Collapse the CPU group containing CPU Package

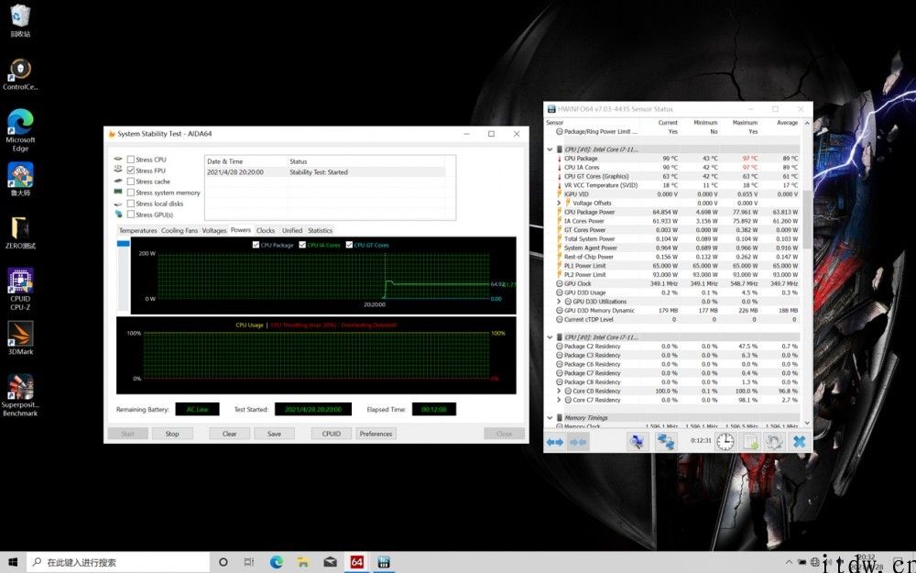click(550, 149)
